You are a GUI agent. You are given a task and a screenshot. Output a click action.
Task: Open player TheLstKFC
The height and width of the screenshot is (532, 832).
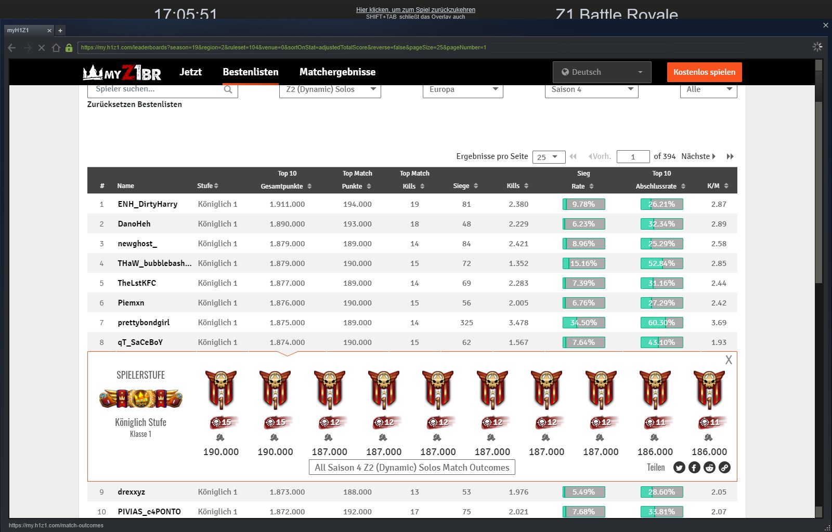pyautogui.click(x=137, y=283)
